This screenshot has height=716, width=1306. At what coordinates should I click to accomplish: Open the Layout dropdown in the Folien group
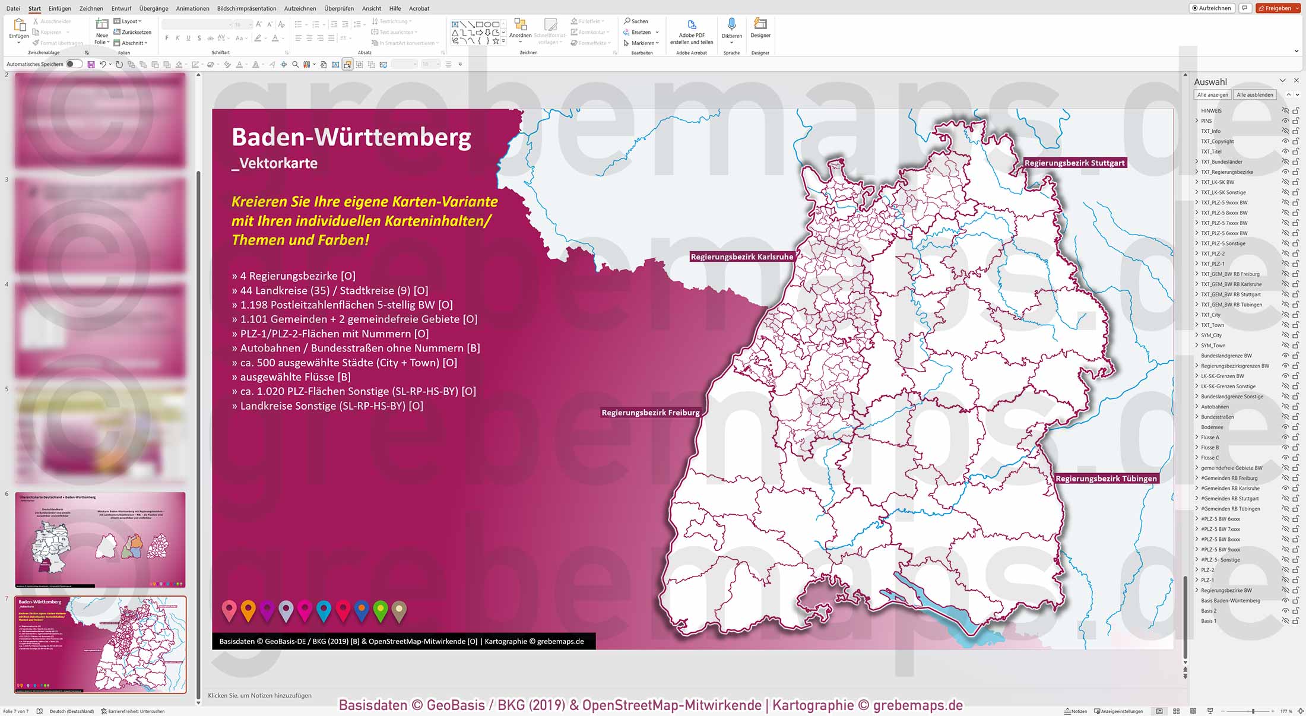click(130, 21)
